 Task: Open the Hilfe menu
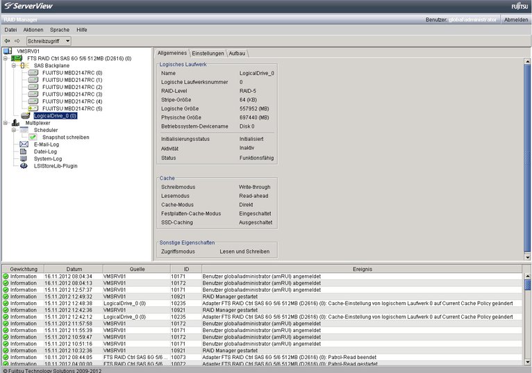tap(82, 30)
